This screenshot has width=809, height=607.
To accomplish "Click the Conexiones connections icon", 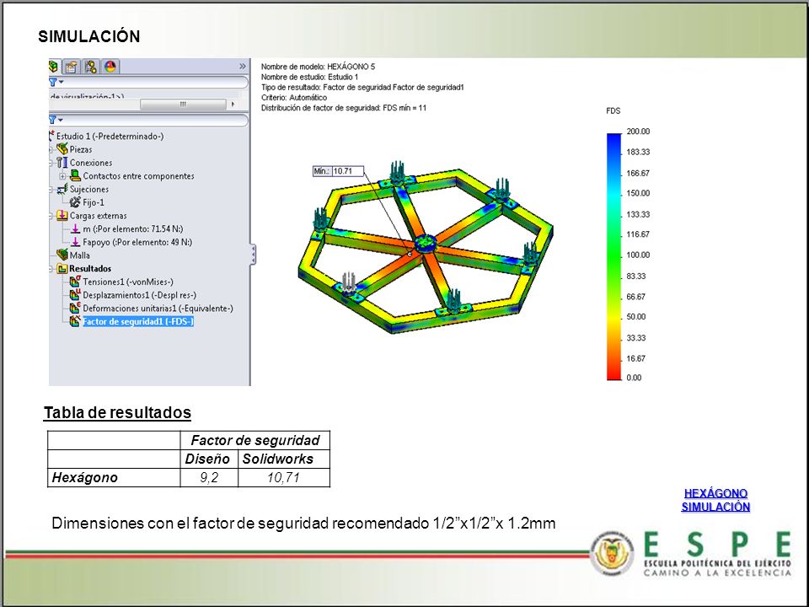I will (62, 163).
